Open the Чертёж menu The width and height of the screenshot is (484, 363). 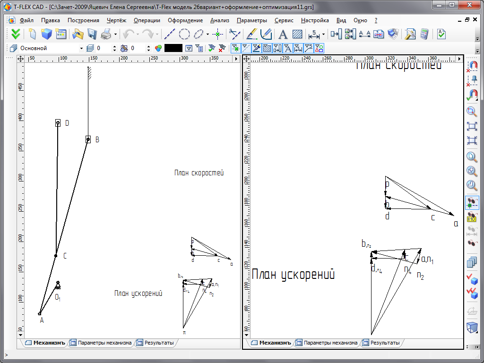pyautogui.click(x=116, y=20)
